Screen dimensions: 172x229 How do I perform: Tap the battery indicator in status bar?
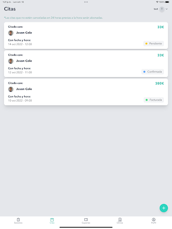167,2
